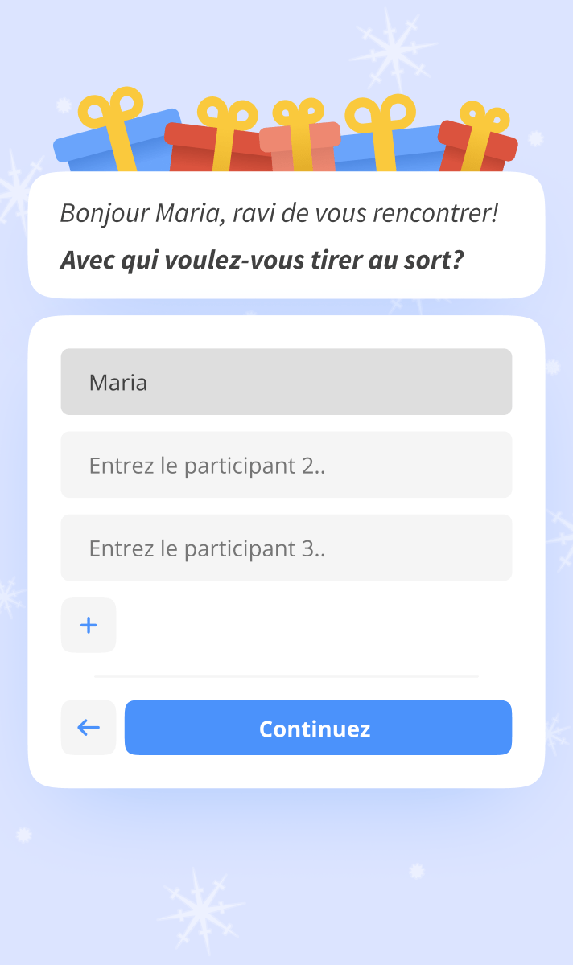Click the red gift box second from left

[x=189, y=149]
